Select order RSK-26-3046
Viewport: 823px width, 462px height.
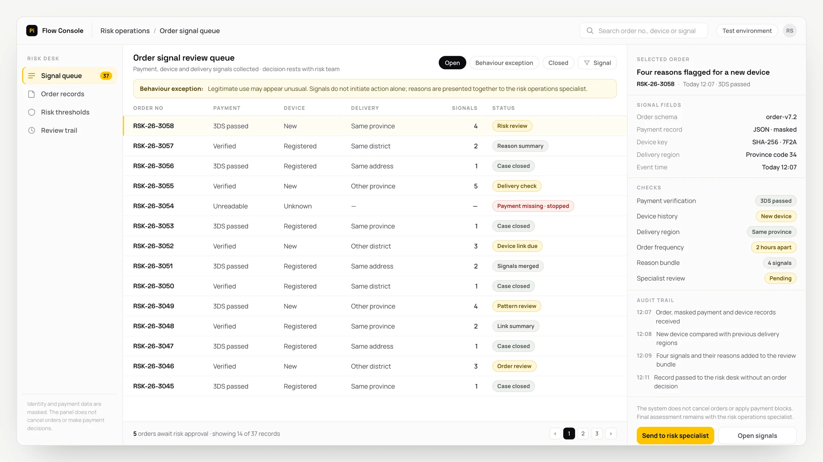pyautogui.click(x=375, y=366)
